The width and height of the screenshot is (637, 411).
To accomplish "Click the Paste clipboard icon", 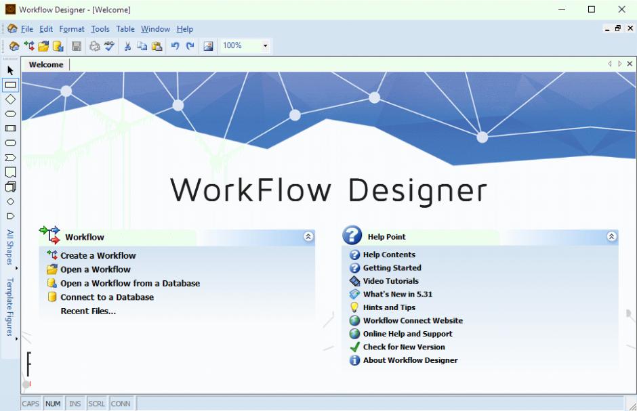I will pos(157,46).
